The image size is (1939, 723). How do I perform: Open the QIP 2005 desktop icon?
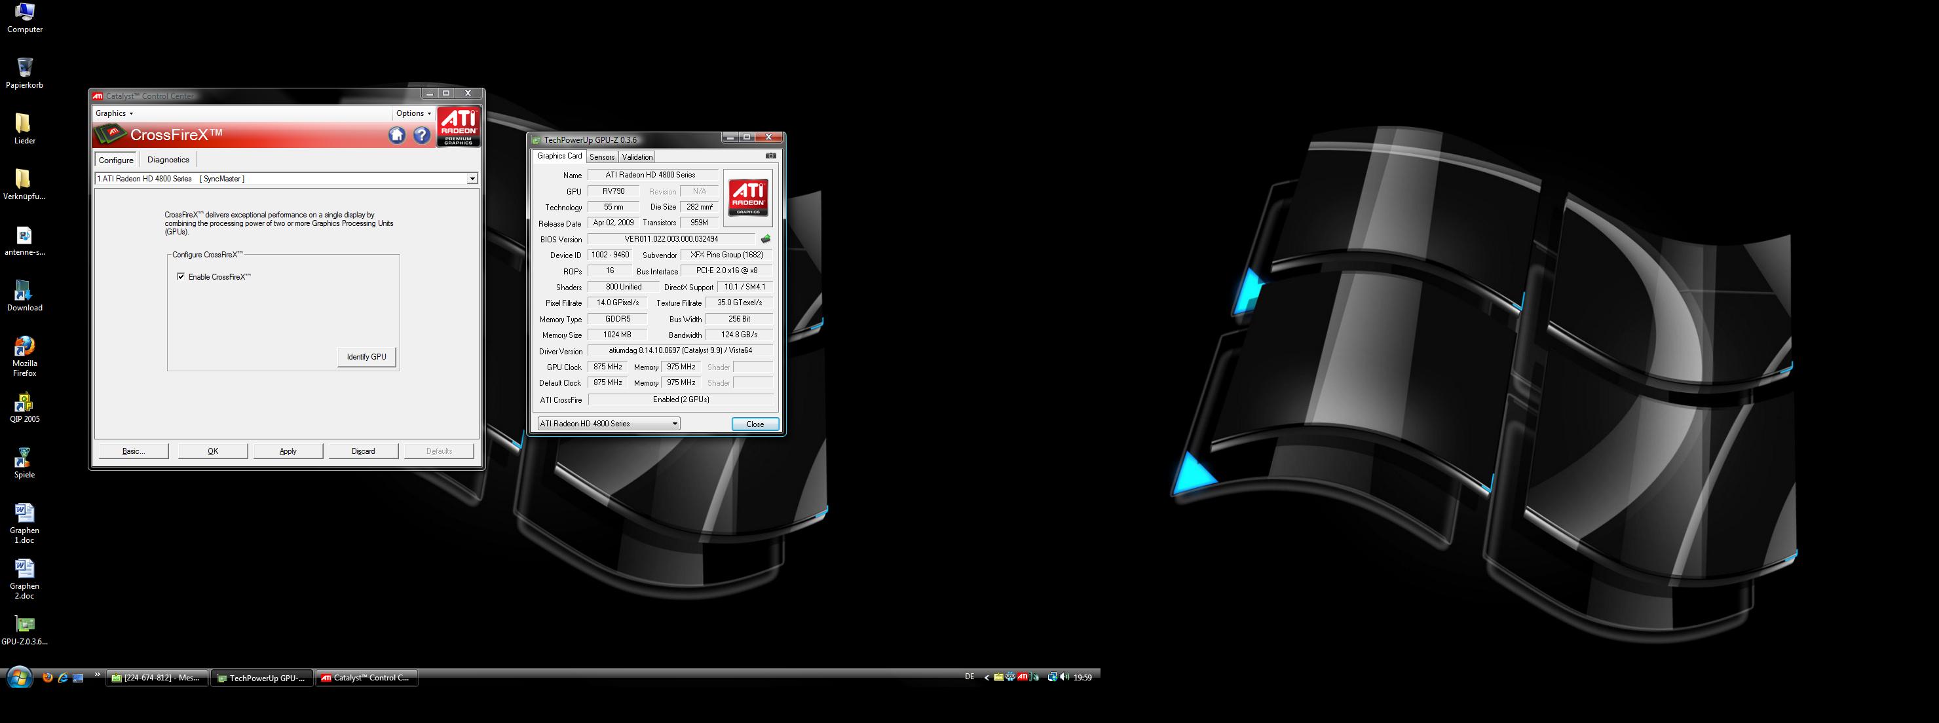24,403
